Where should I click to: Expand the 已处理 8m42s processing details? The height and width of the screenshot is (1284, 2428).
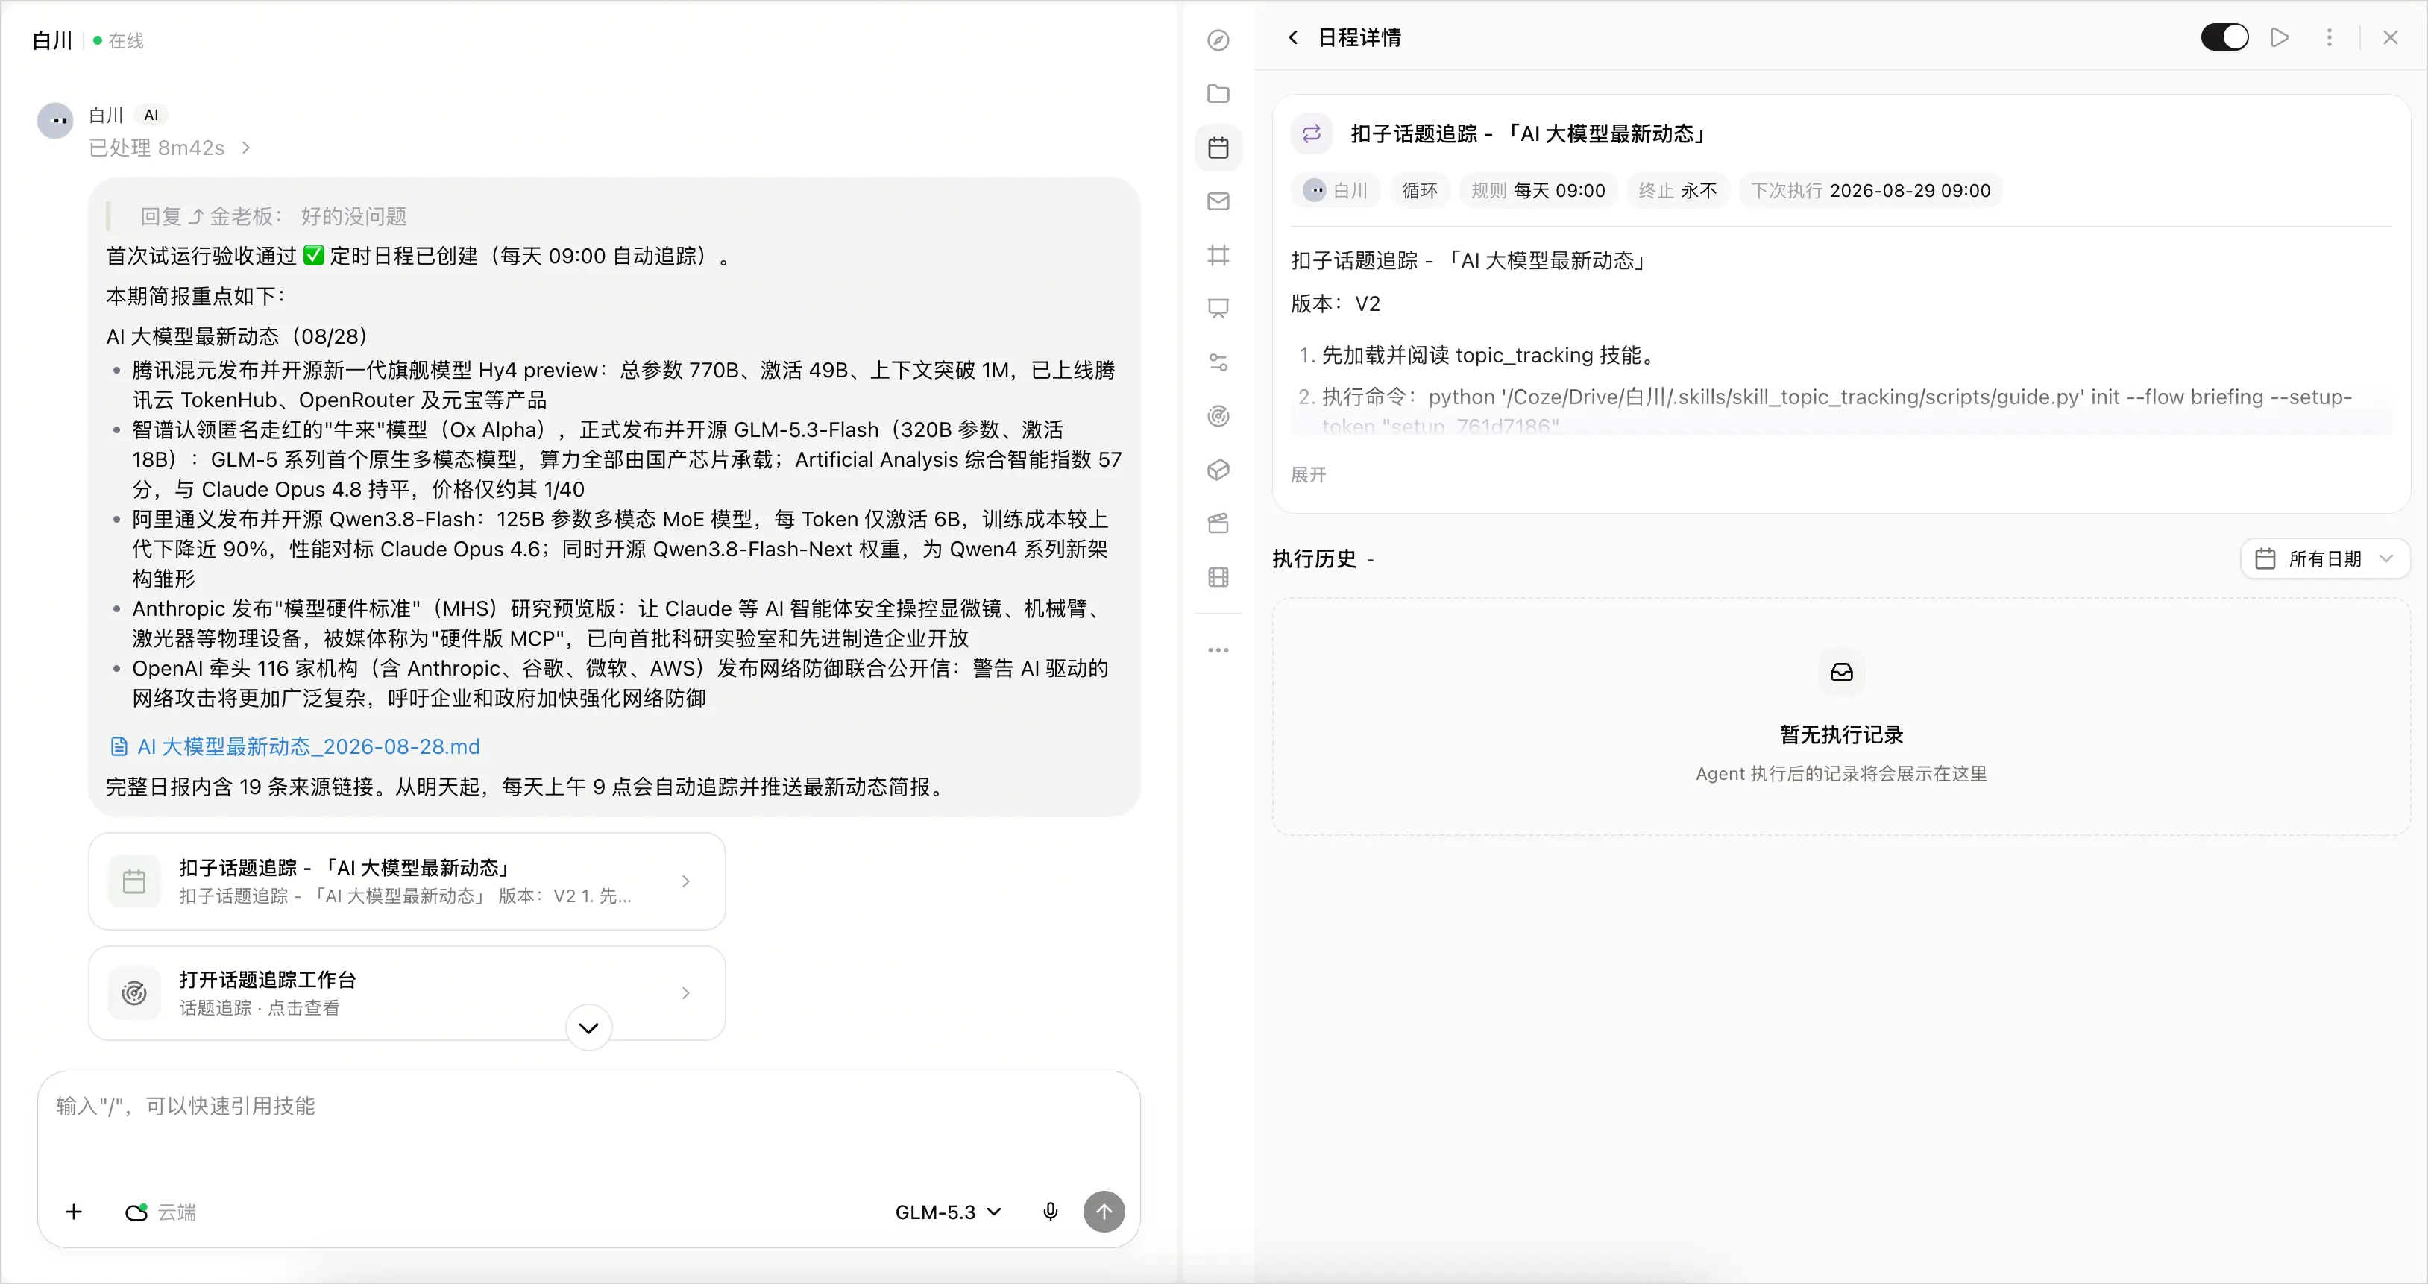(170, 147)
